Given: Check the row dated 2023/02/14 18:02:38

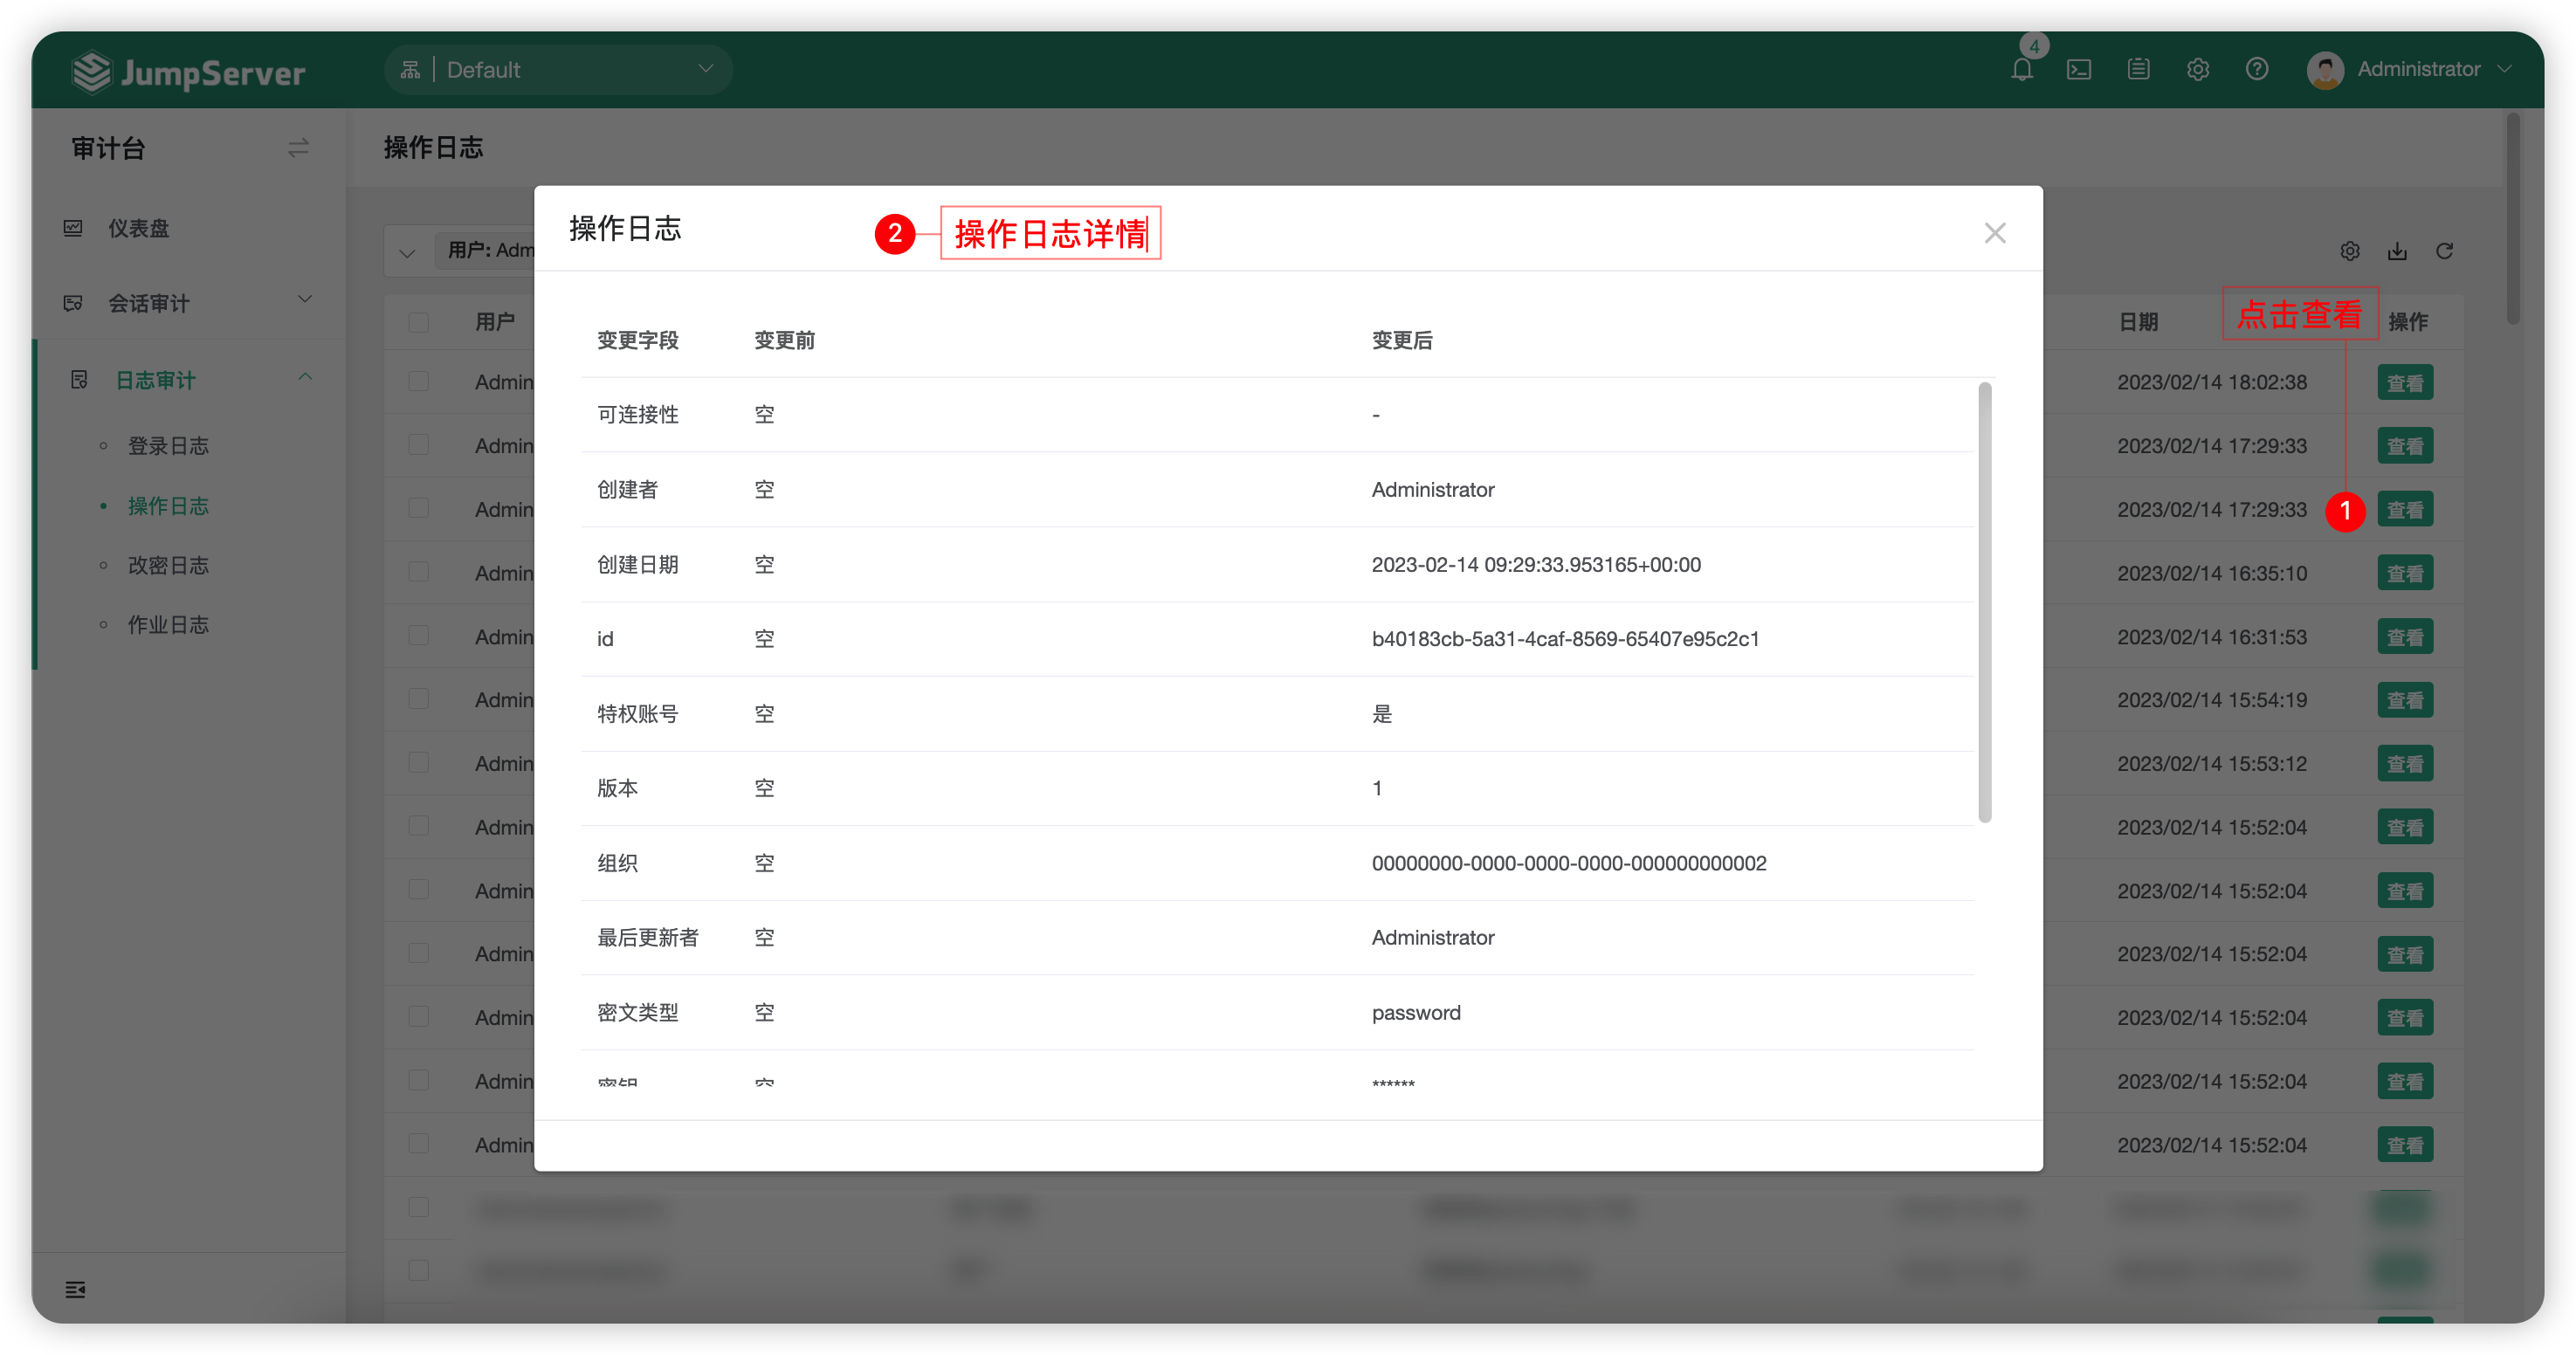Looking at the screenshot, I should 418,382.
